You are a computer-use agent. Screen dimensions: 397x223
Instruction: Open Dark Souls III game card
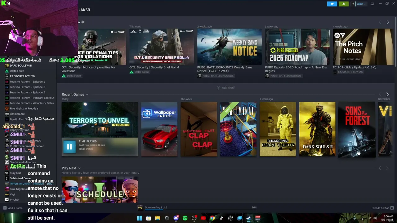pos(317,129)
